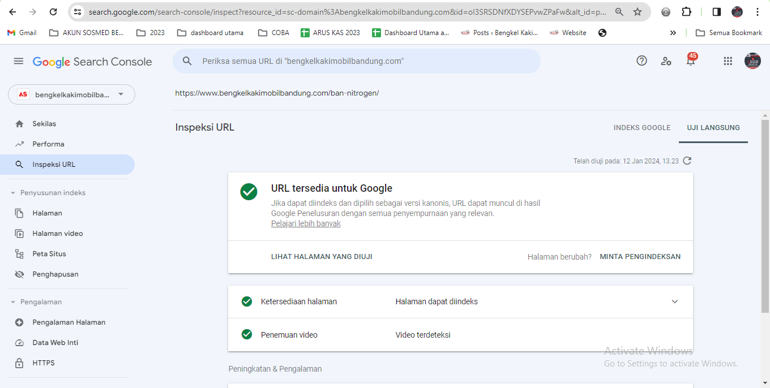The width and height of the screenshot is (770, 388).
Task: Open the browser Extensions puzzle icon
Action: click(x=687, y=12)
